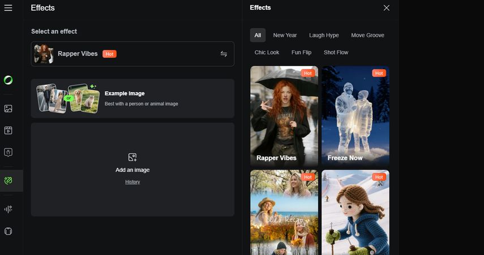The width and height of the screenshot is (484, 255).
Task: Switch to the New Year category
Action: pos(285,35)
